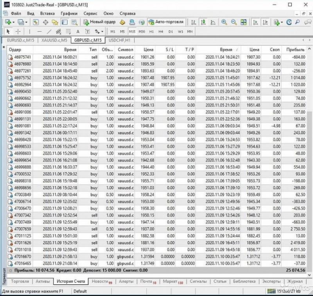Open the Торговля terminal tab
Image resolution: width=313 pixels, height=296 pixels.
[20, 281]
